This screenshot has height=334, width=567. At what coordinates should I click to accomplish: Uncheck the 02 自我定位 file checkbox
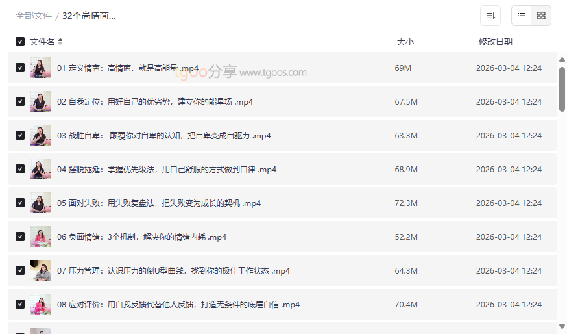[x=20, y=101]
